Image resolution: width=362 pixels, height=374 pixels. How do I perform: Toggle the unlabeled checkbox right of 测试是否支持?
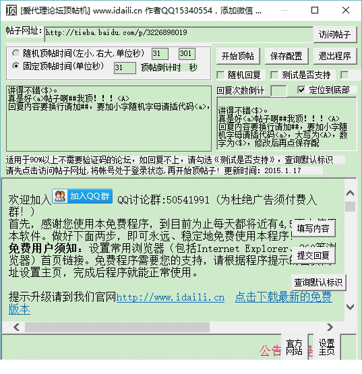[x=344, y=75]
